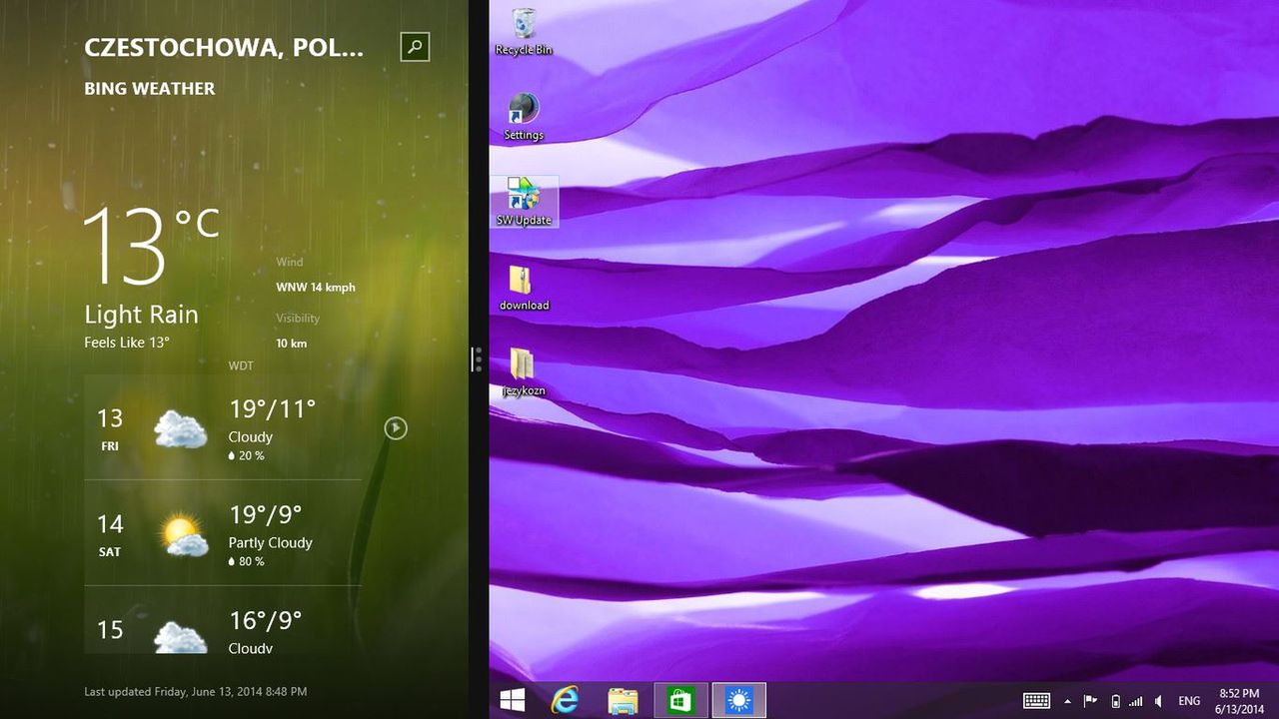Select the Friday 13 forecast row
Image resolution: width=1279 pixels, height=719 pixels.
tap(223, 427)
